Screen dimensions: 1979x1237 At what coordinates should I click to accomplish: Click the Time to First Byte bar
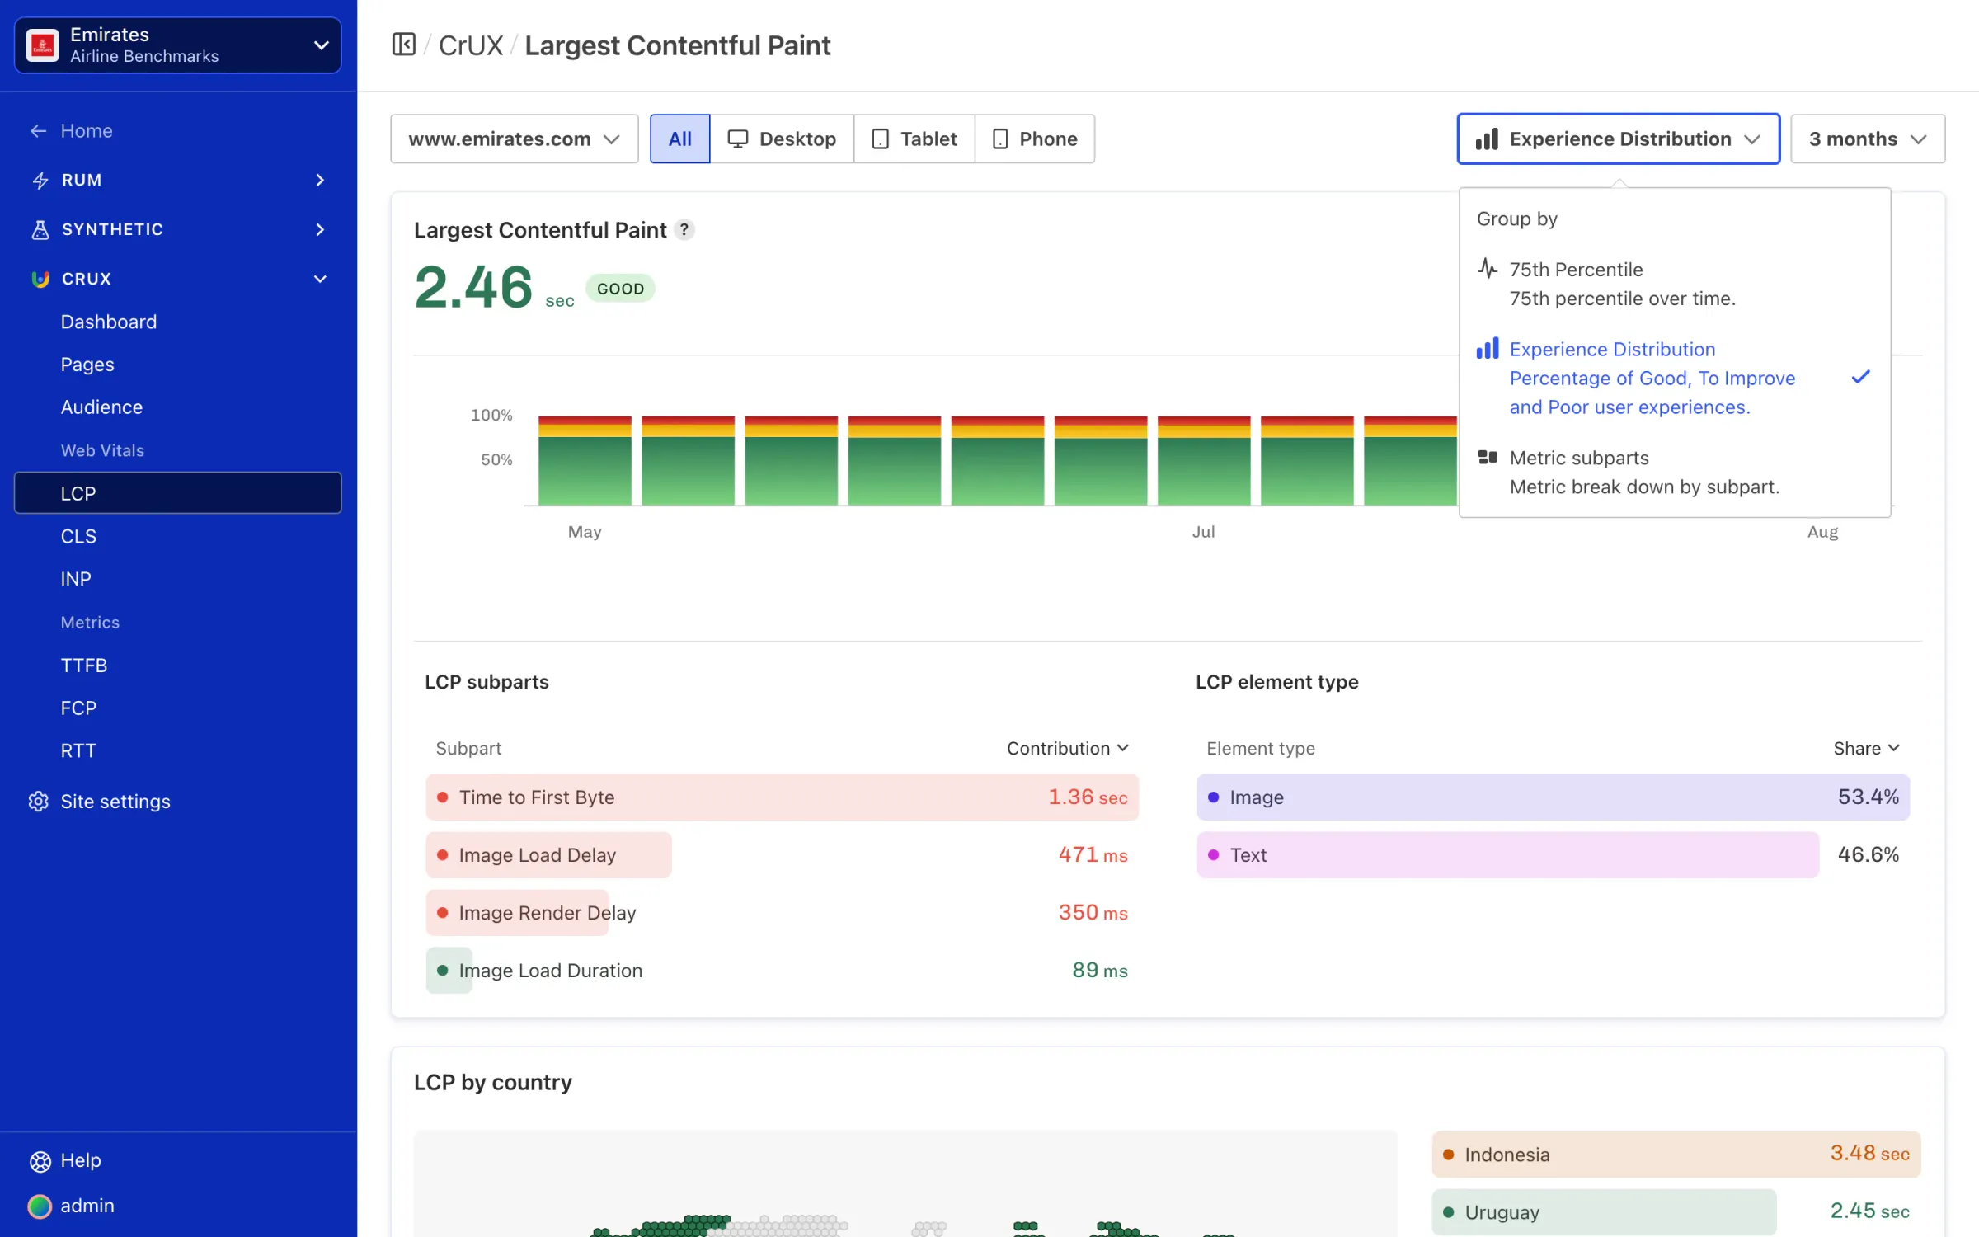[x=782, y=797]
